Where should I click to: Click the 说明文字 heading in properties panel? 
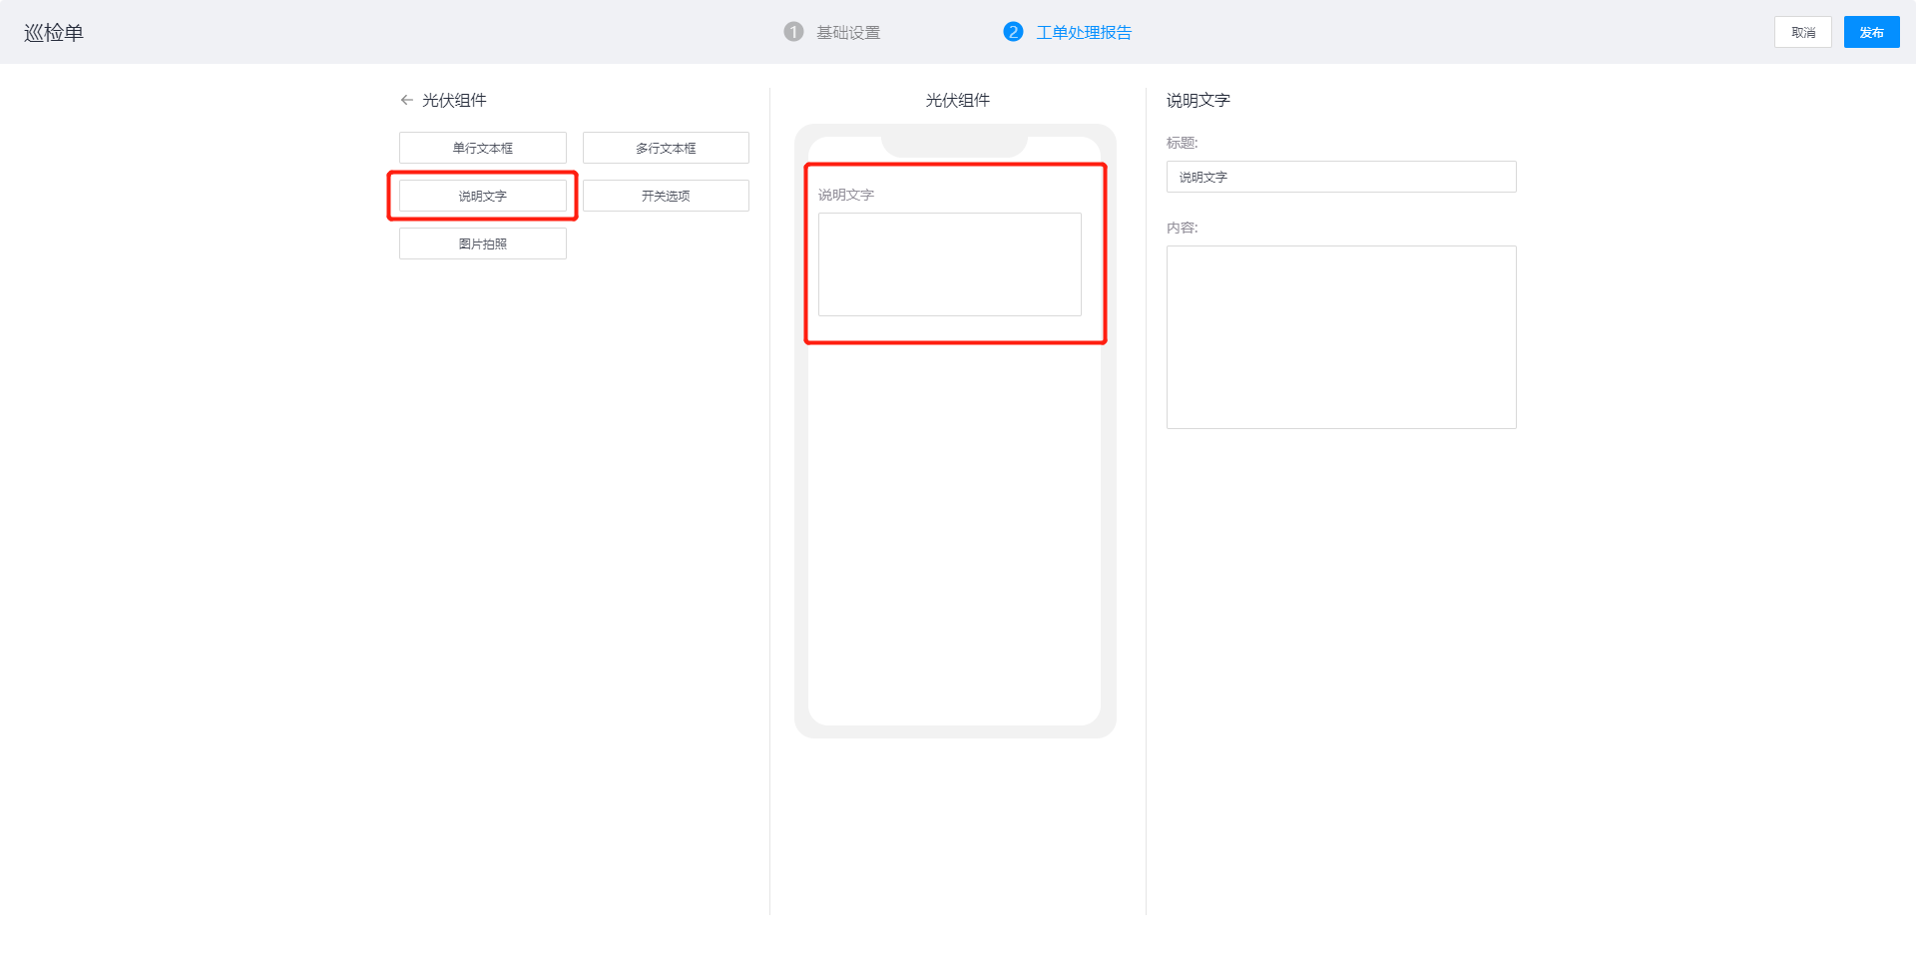(x=1197, y=100)
